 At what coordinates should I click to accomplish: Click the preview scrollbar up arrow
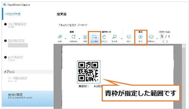pos(184,46)
